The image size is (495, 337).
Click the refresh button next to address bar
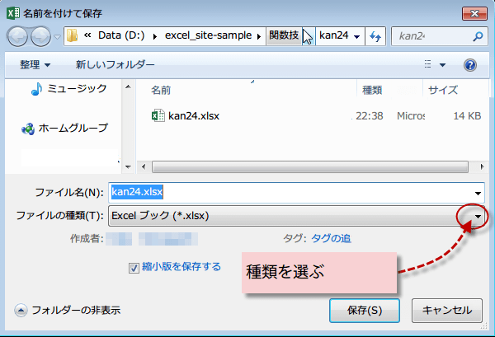point(375,36)
